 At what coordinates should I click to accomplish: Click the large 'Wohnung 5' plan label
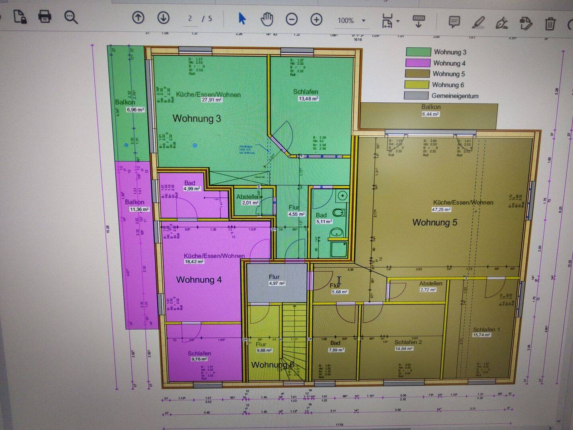point(435,222)
